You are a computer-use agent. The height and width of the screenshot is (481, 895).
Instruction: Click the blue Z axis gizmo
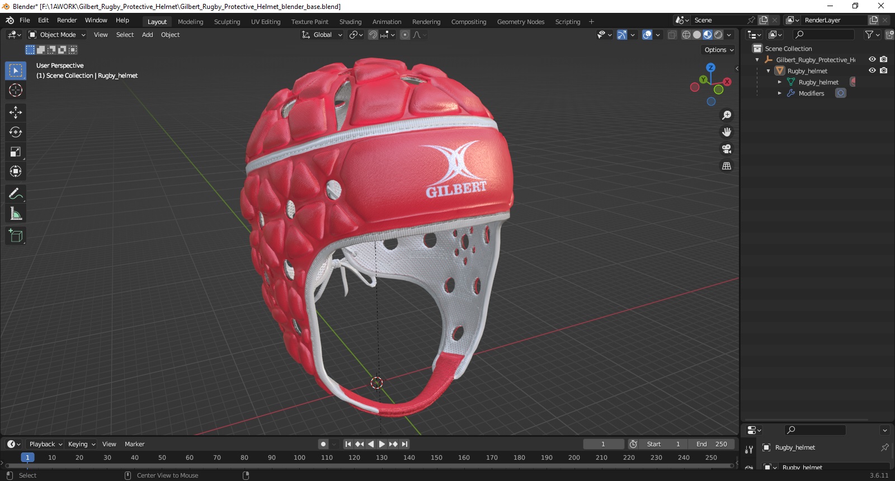pos(710,68)
